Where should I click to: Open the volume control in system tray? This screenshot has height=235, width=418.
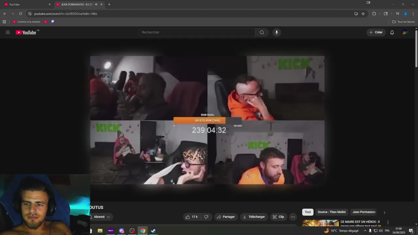pyautogui.click(x=381, y=231)
